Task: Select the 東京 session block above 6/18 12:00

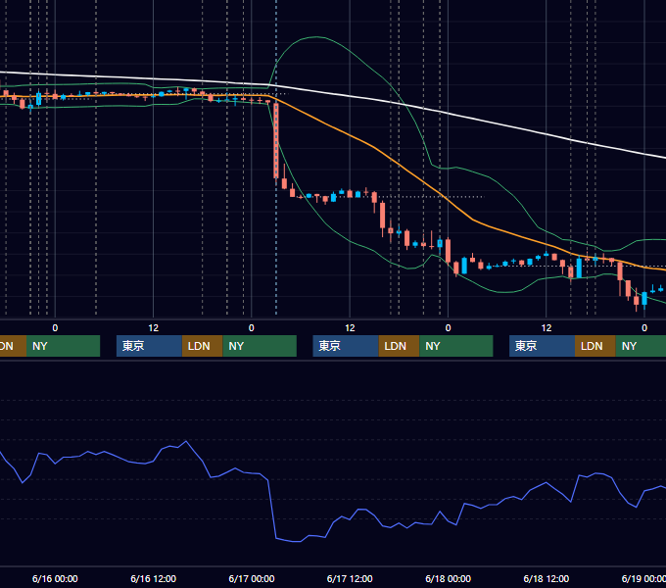Action: 543,346
